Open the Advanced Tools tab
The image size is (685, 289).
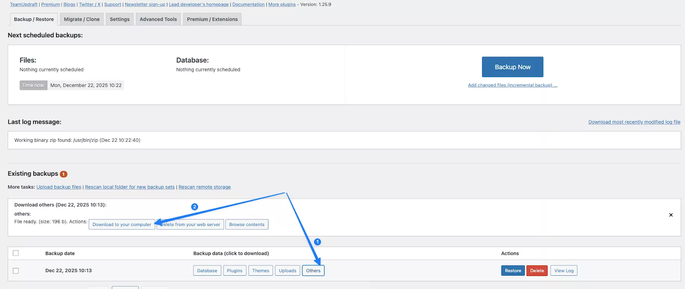coord(158,19)
